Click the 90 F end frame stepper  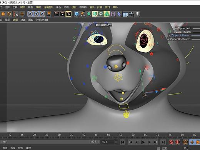[x=116, y=142]
